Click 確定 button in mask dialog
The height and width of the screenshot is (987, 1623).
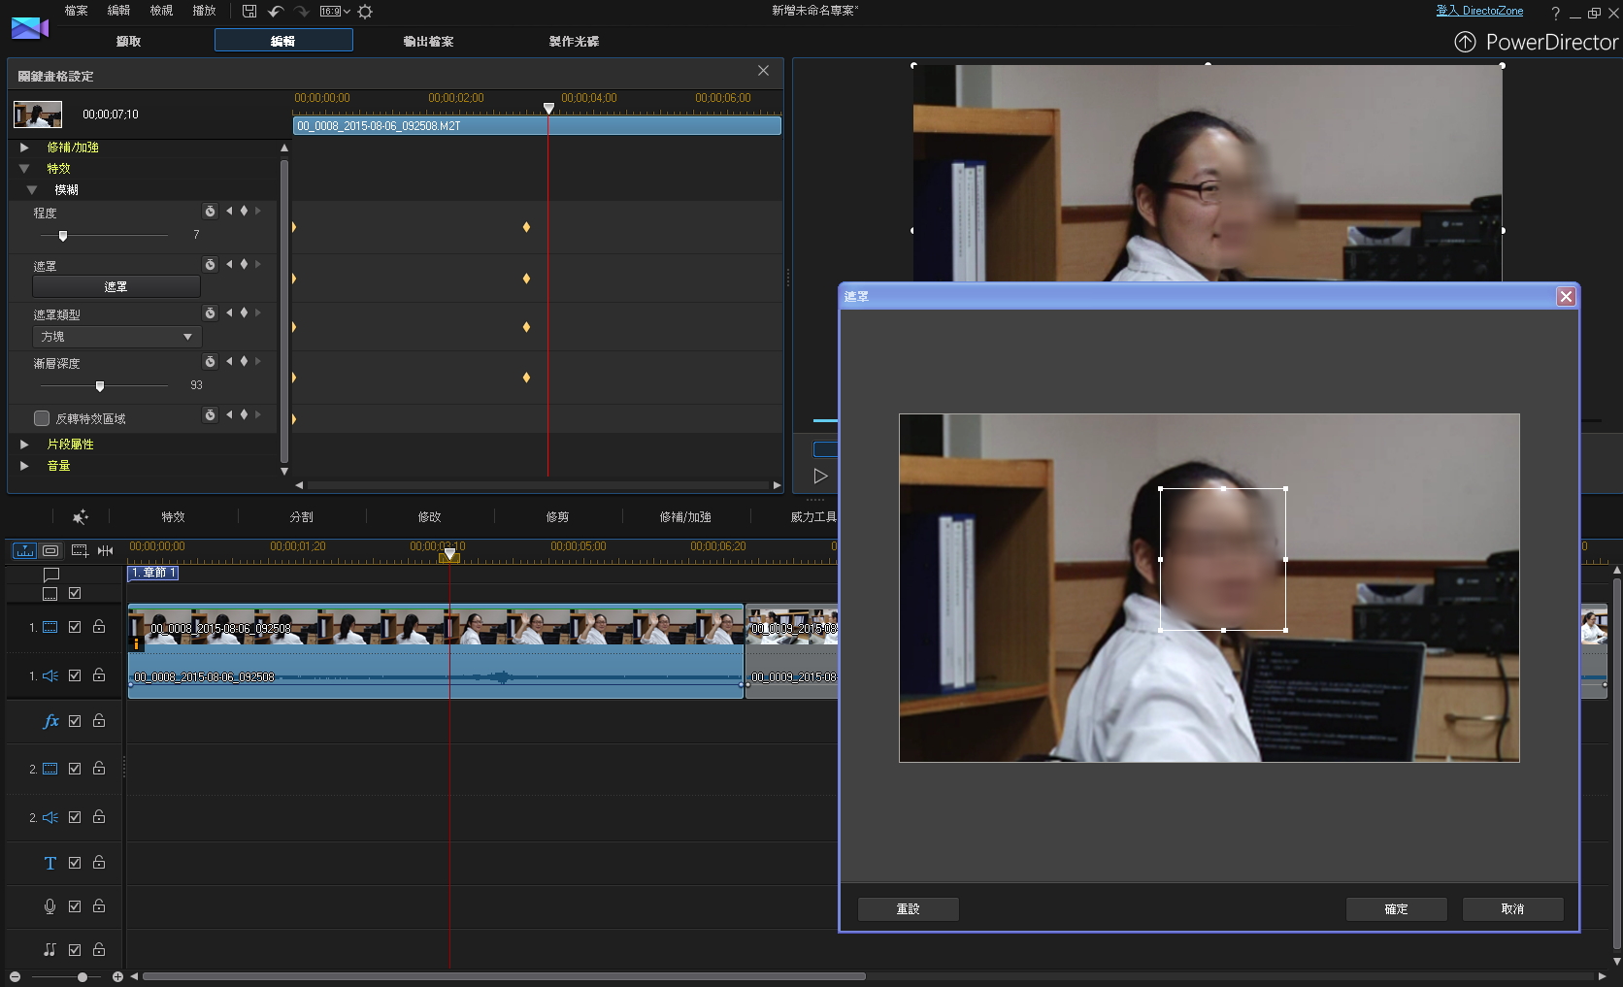[1396, 908]
